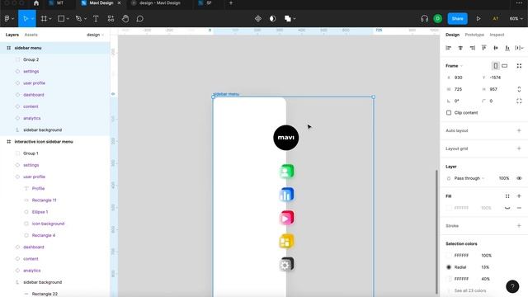Click the green D user avatar
The height and width of the screenshot is (297, 528).
point(437,19)
